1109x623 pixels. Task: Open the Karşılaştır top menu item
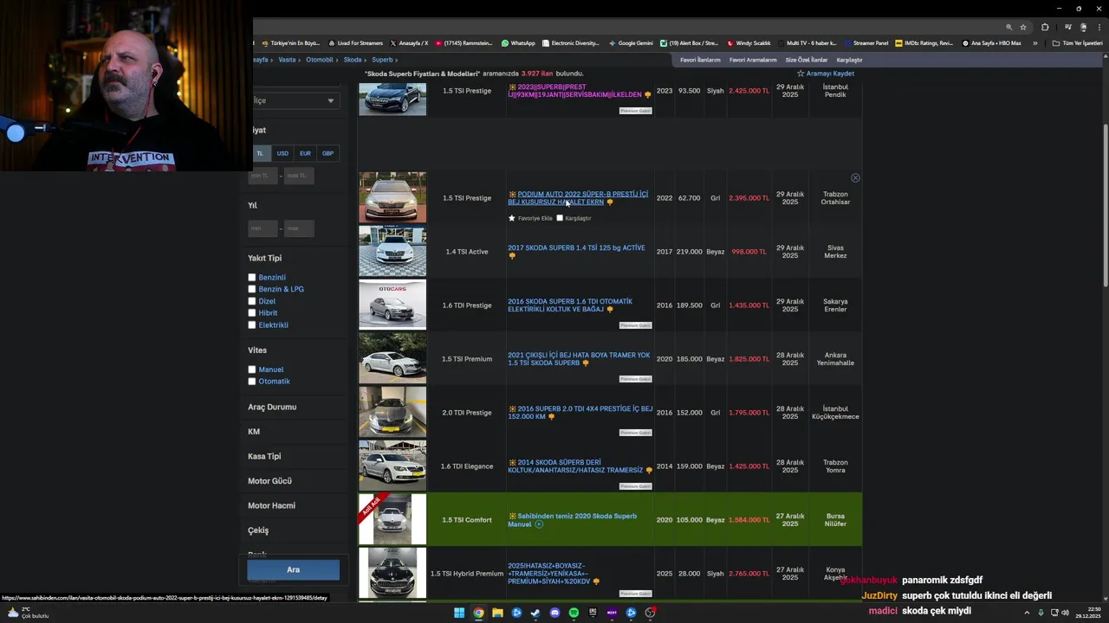849,60
